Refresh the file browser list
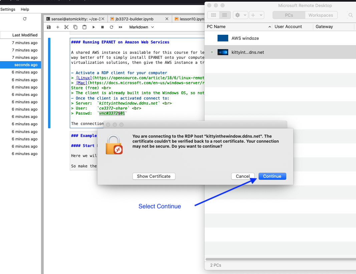 coord(25,19)
